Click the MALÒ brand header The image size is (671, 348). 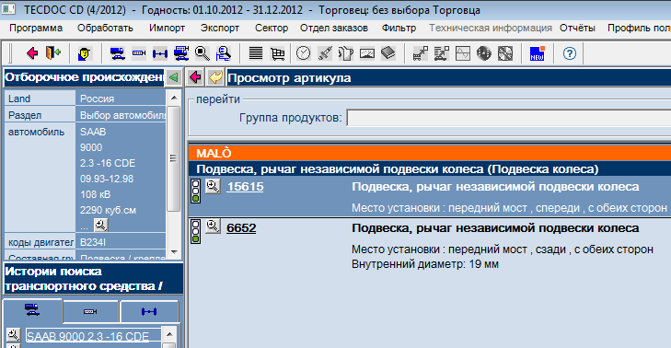[430, 153]
